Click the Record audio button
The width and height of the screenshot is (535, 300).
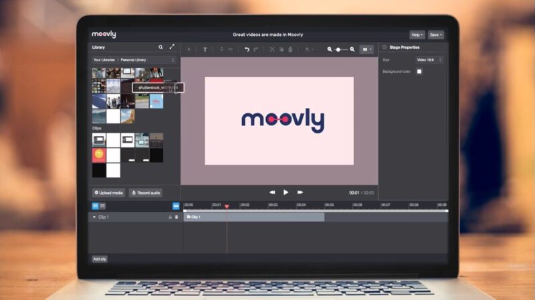(x=146, y=193)
